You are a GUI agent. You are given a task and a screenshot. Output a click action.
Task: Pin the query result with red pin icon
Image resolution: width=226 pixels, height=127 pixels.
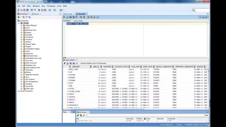(64, 63)
